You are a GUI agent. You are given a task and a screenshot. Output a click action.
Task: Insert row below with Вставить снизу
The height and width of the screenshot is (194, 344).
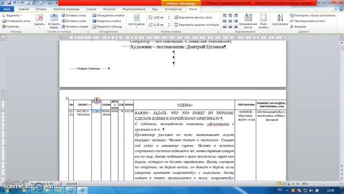coord(74,16)
